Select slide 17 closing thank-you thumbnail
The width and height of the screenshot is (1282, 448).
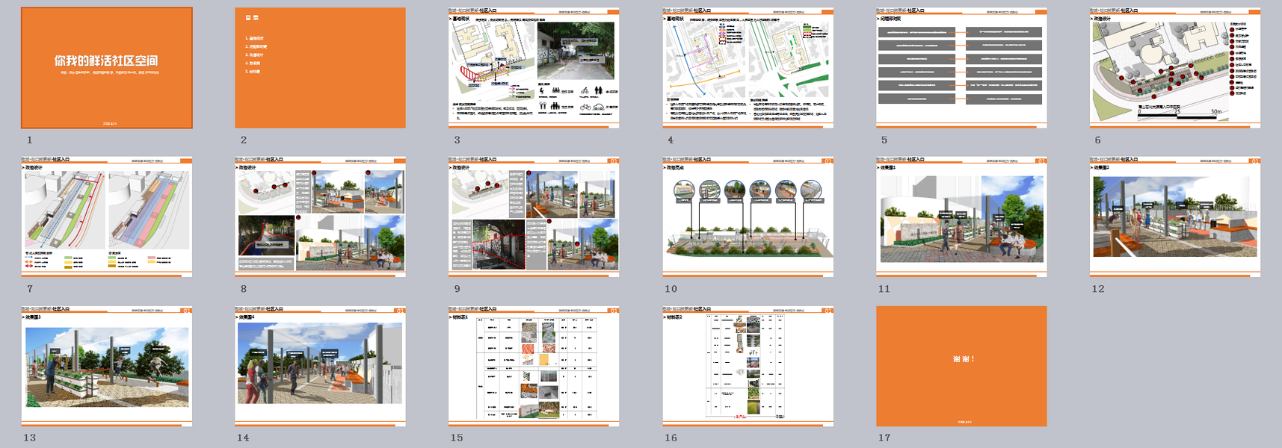point(961,366)
